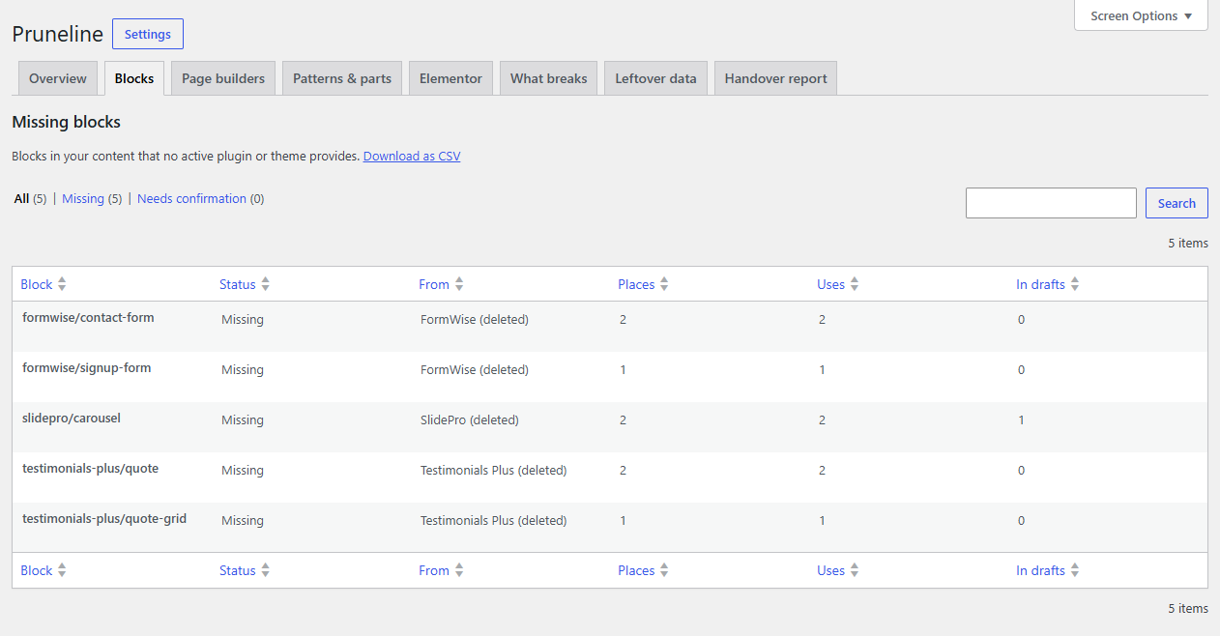Select the slidepro/carousel block name
This screenshot has height=636, width=1220.
[72, 418]
